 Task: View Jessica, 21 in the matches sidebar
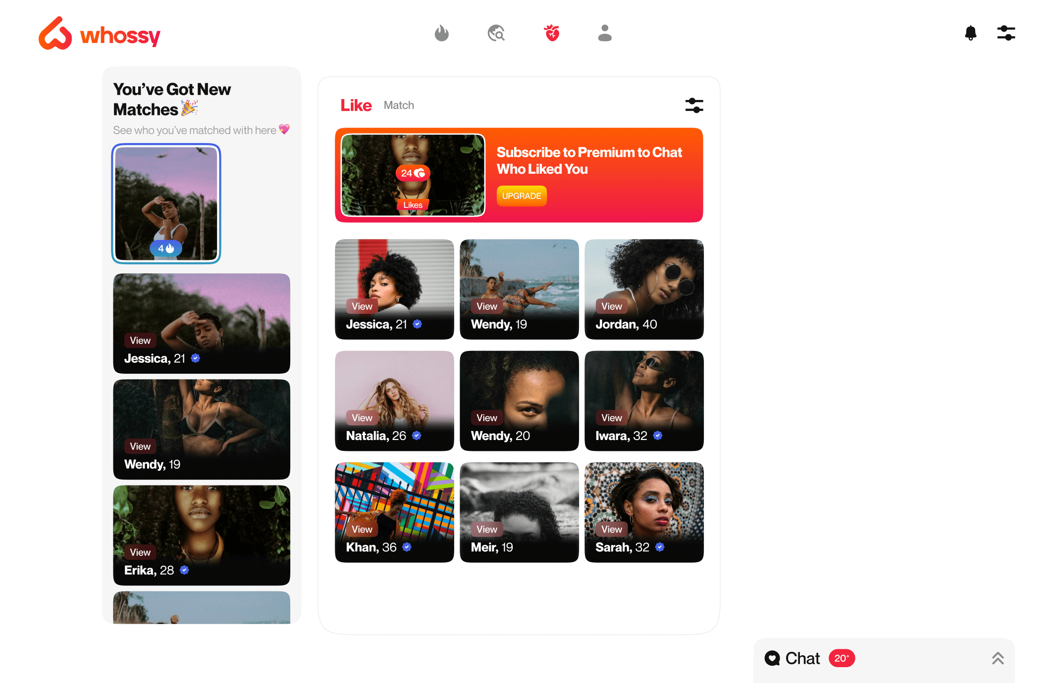pos(140,341)
